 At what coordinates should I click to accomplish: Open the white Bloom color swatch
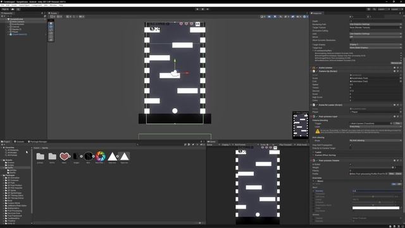coord(376,208)
